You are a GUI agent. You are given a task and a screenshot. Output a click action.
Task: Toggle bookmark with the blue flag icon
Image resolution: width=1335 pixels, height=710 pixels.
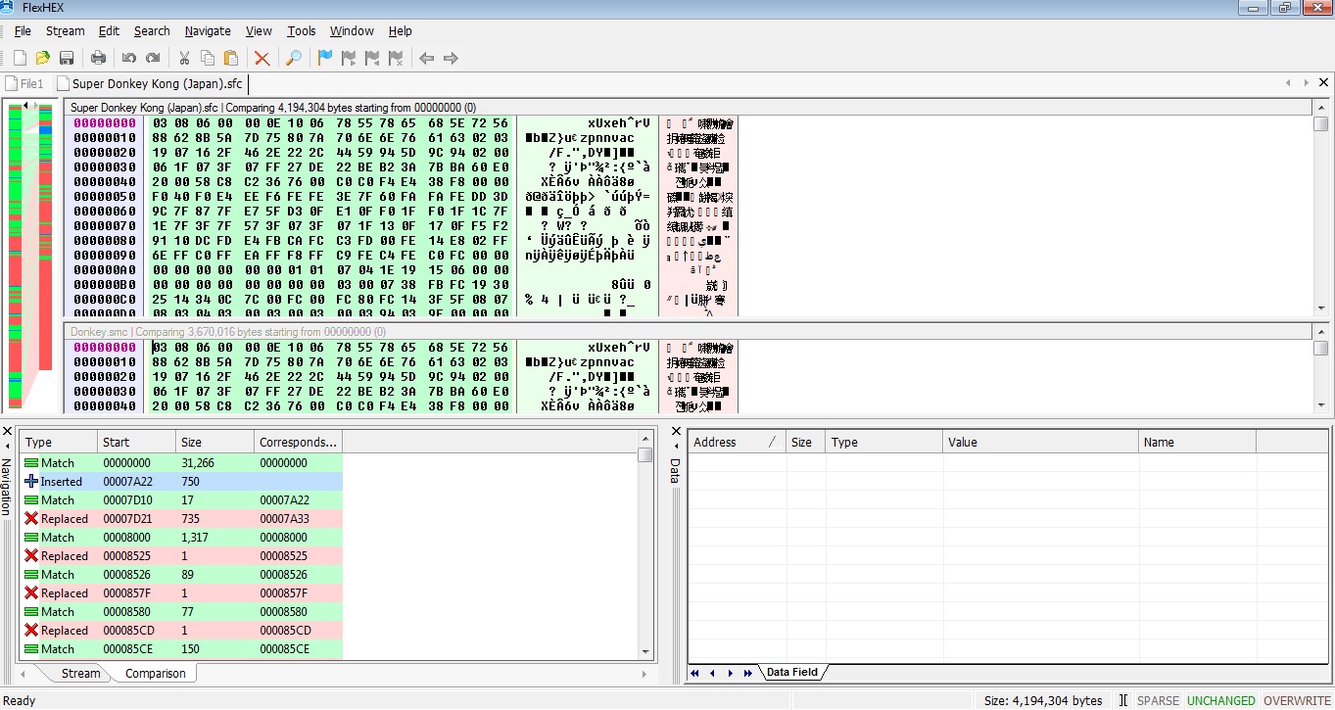(325, 59)
